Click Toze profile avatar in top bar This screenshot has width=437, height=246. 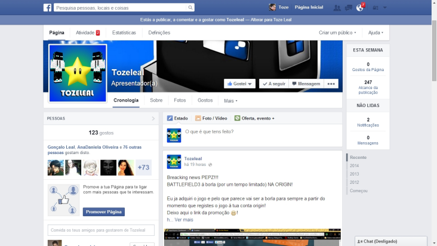click(x=272, y=7)
